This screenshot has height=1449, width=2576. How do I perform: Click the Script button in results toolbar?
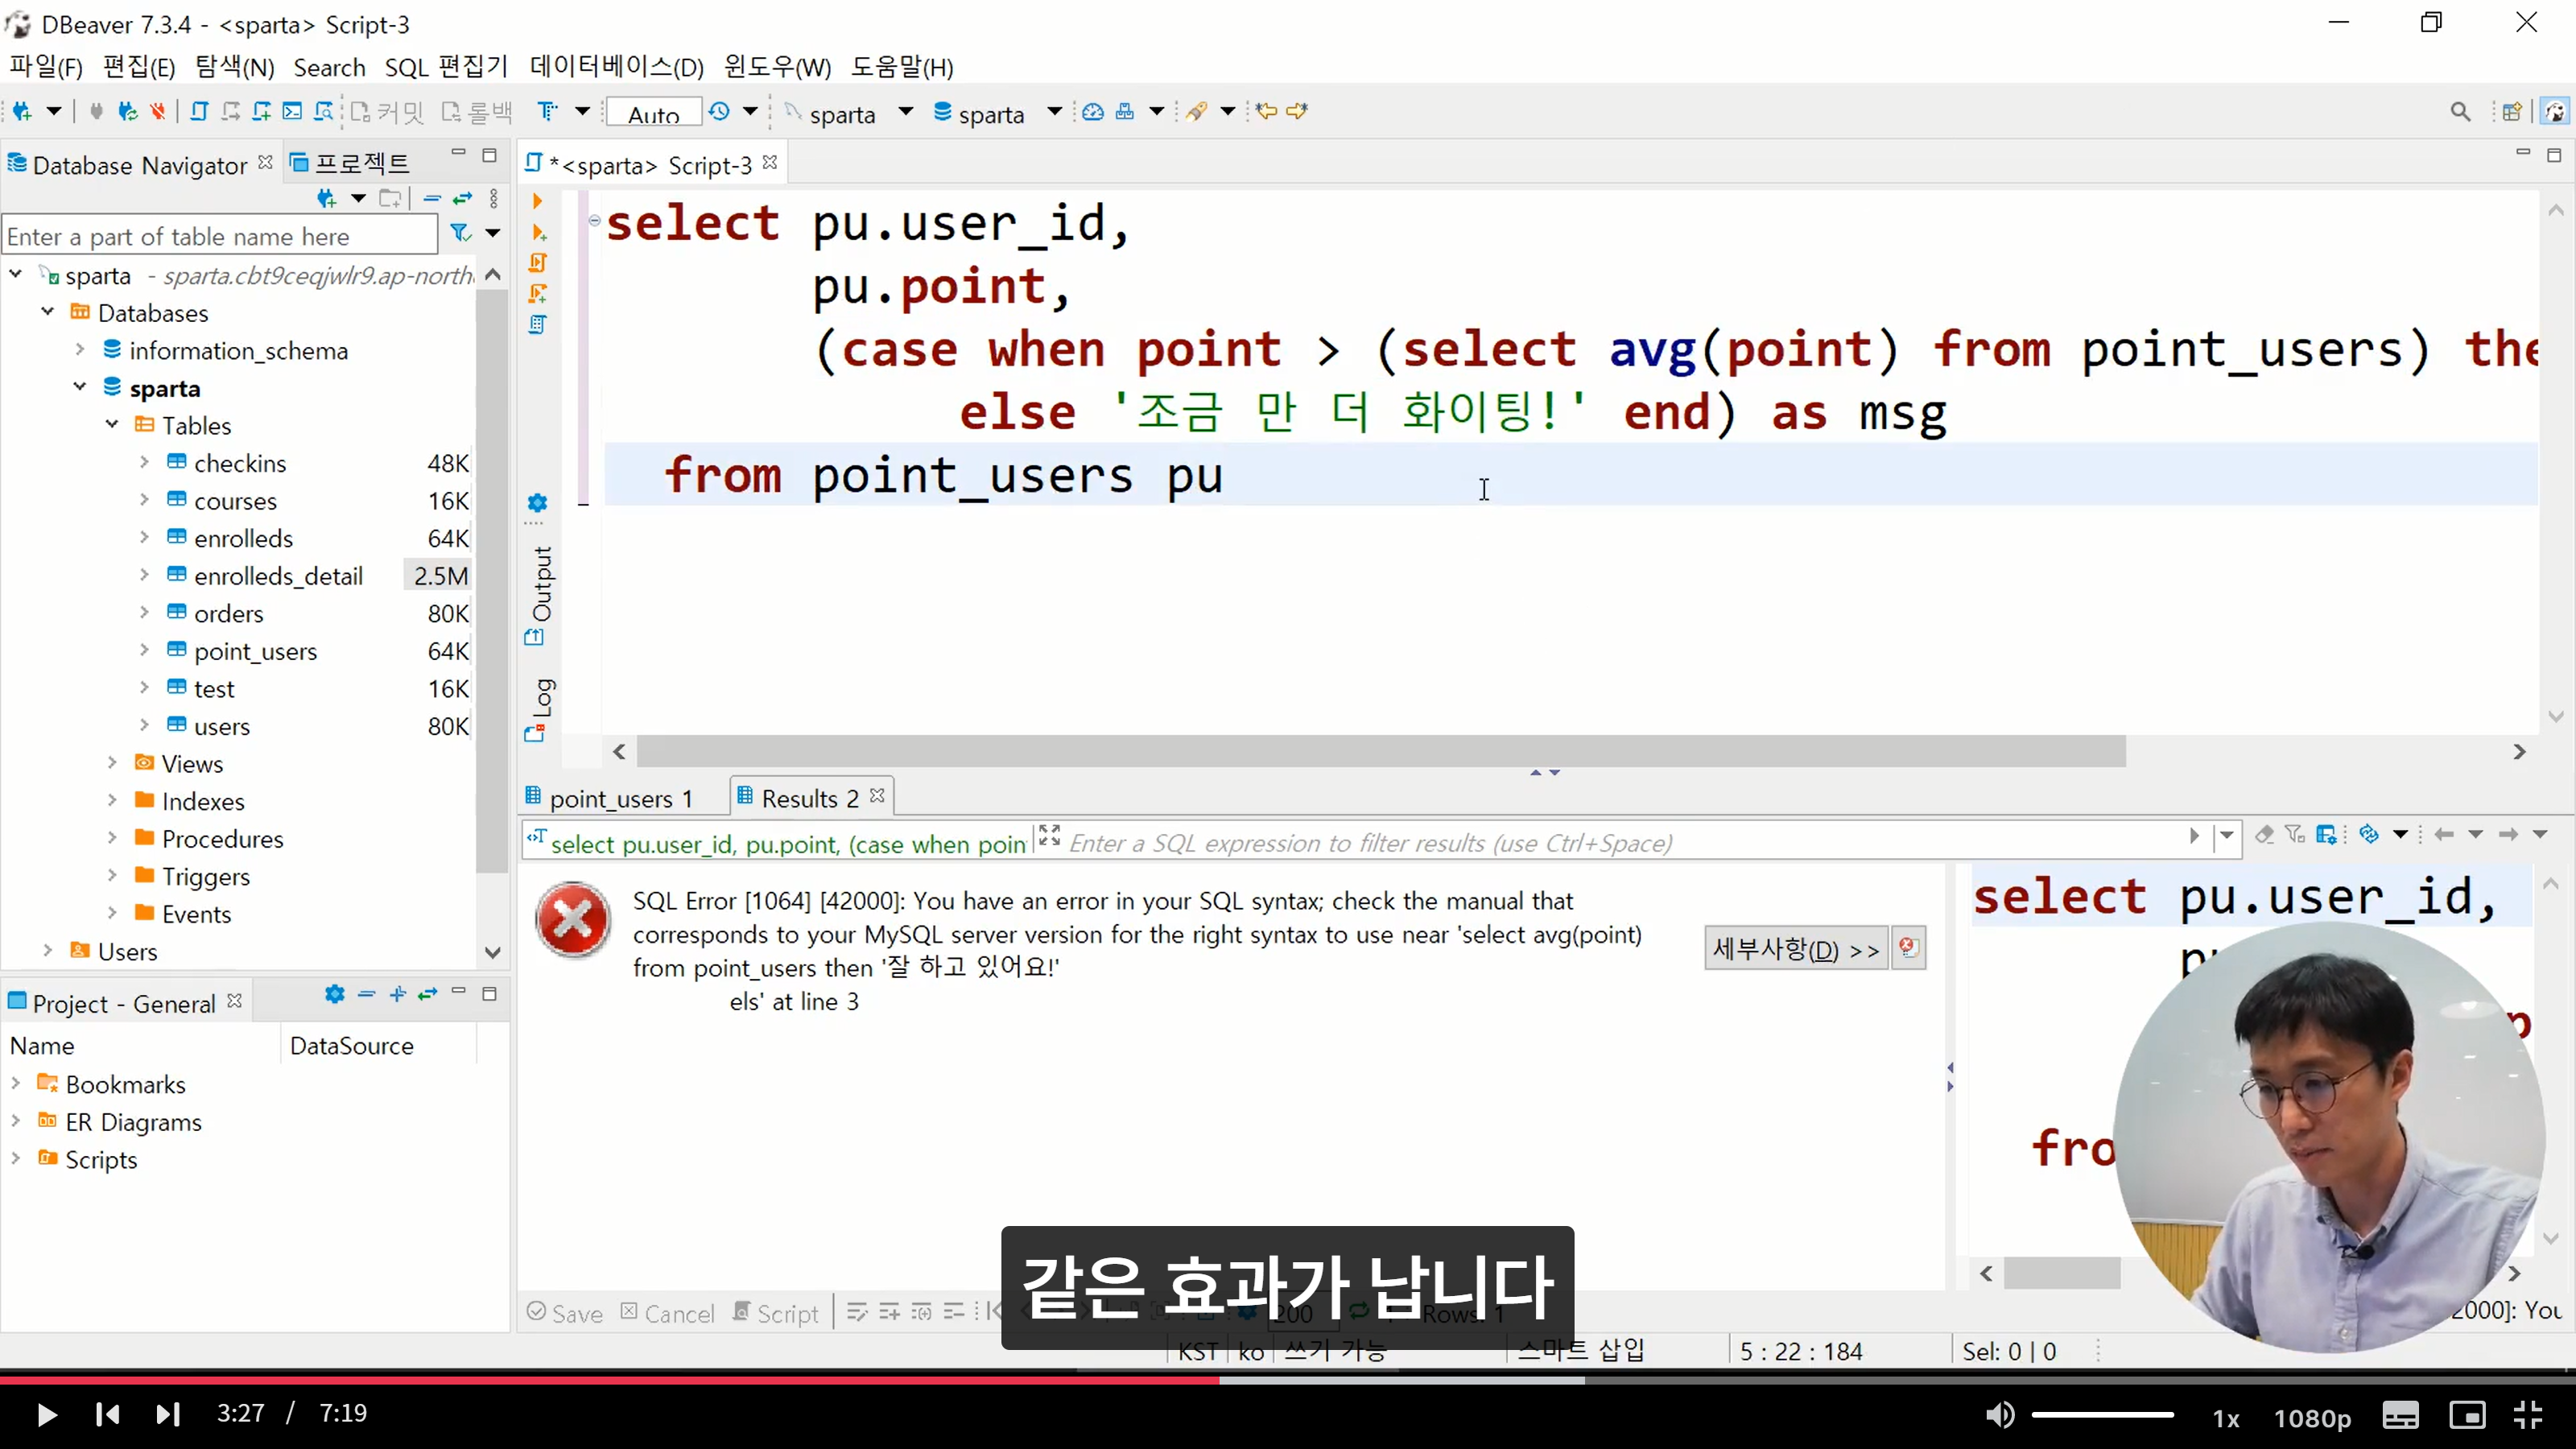pos(775,1313)
